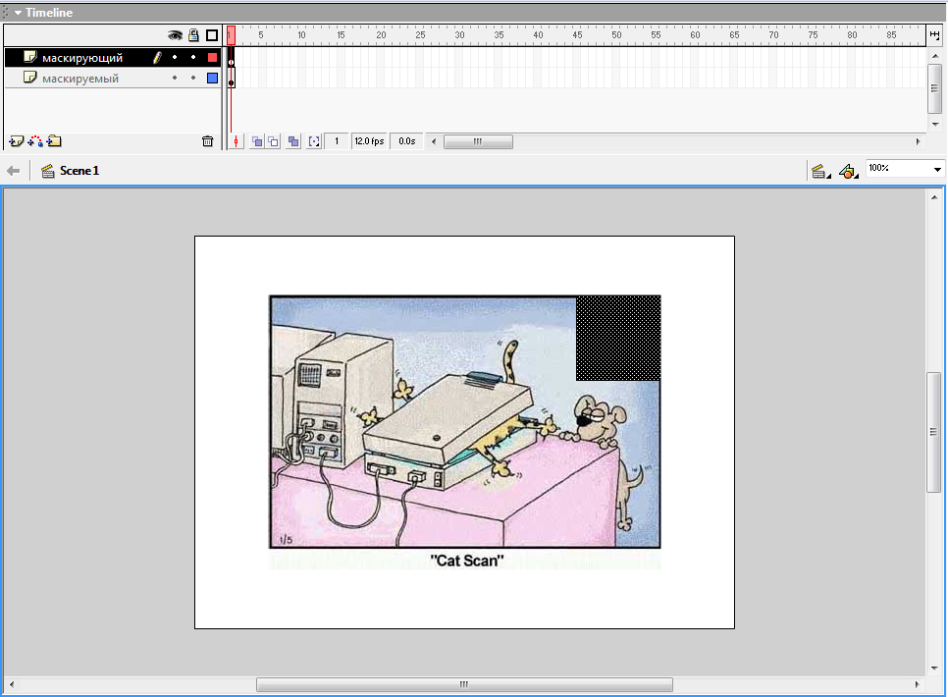Viewport: 948px width, 697px height.
Task: Click the 0.0s elapsed time readout
Action: [x=407, y=141]
